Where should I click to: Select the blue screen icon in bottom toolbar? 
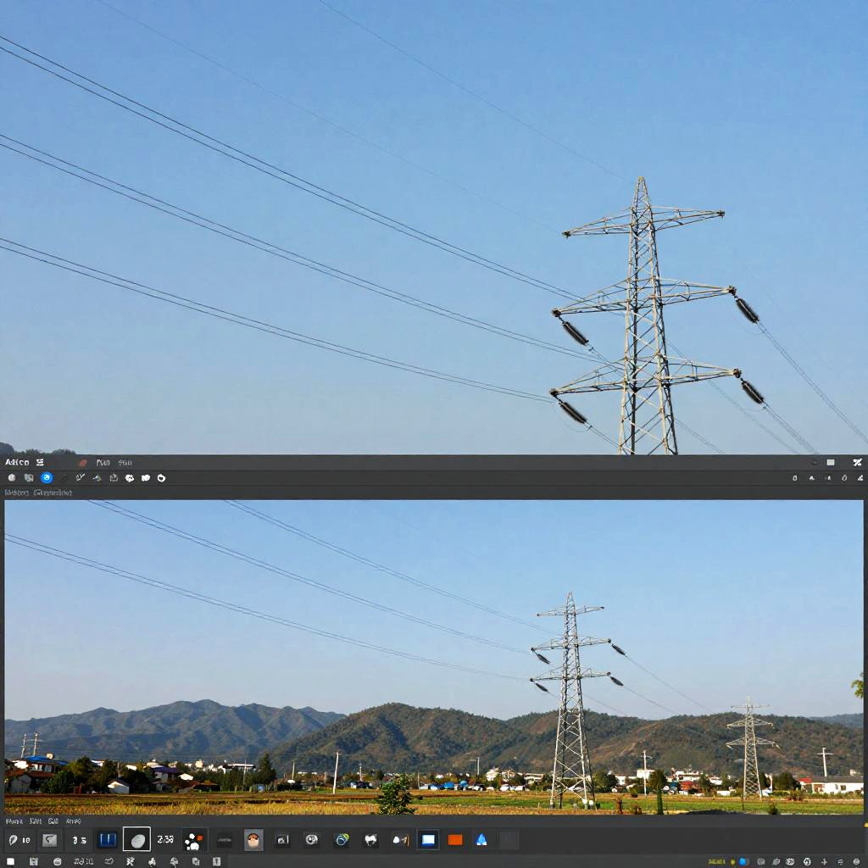click(x=428, y=839)
